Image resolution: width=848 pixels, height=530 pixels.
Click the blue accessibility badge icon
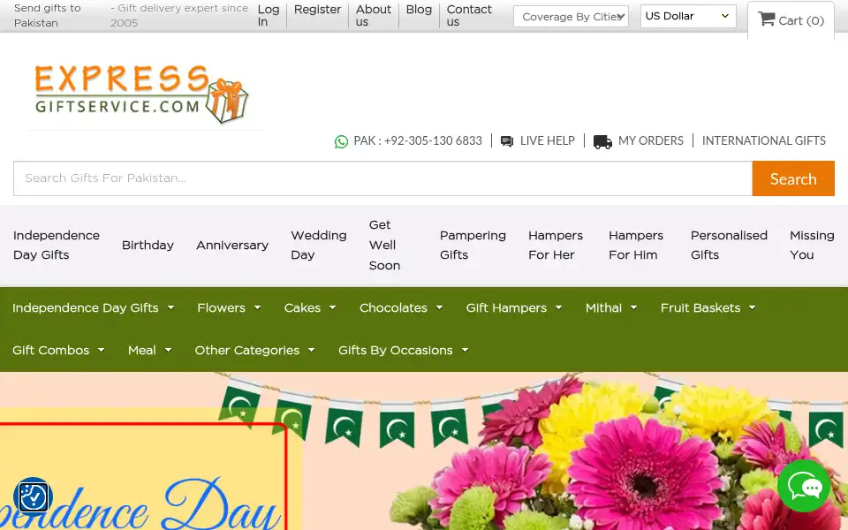(x=33, y=496)
